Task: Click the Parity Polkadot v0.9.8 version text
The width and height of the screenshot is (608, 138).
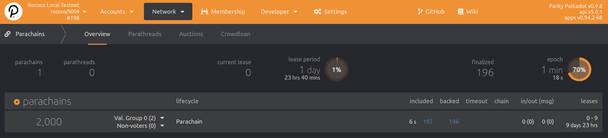Action: click(576, 6)
